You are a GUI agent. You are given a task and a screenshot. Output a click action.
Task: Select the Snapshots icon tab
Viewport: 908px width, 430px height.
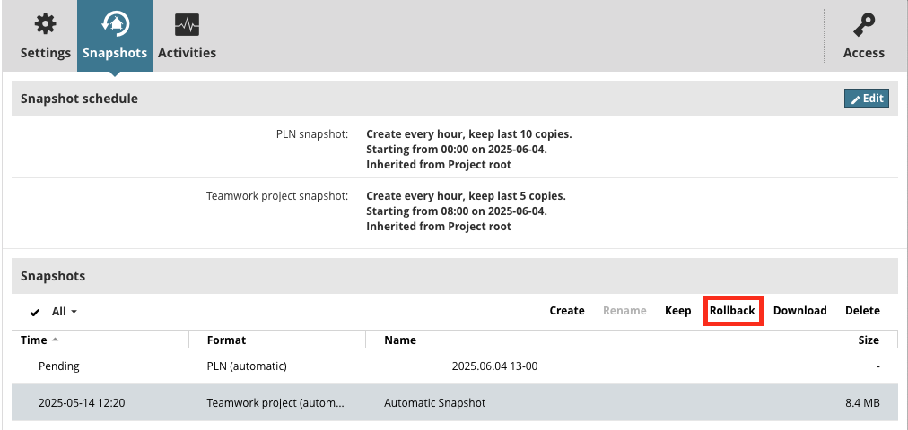coord(115,36)
